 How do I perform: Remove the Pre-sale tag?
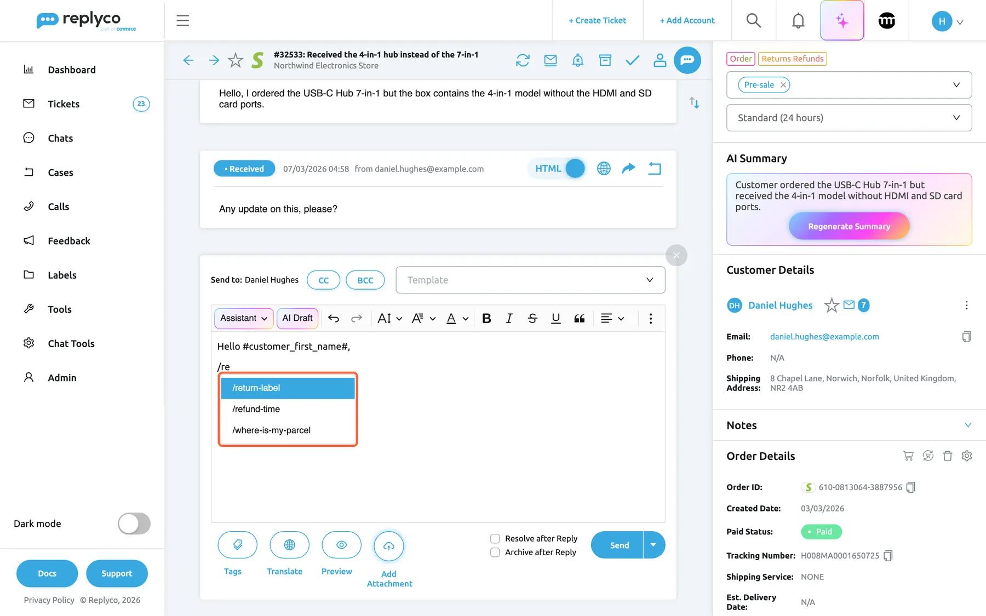[x=783, y=85]
